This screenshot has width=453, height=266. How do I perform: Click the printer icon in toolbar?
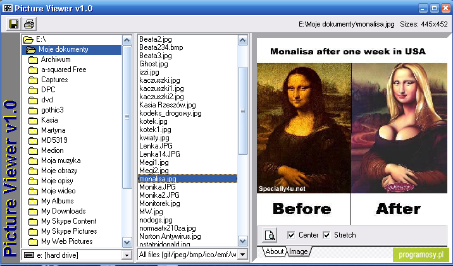tap(29, 23)
